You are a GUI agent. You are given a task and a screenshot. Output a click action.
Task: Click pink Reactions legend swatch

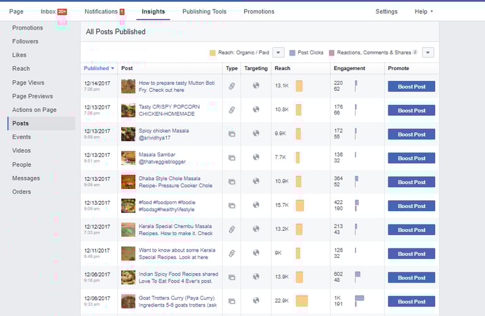coord(332,52)
